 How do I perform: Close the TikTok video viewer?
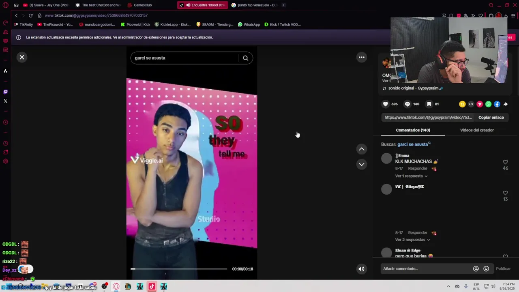pos(22,57)
